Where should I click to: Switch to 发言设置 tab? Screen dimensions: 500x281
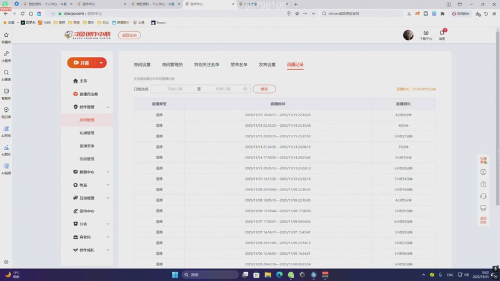[x=267, y=65]
